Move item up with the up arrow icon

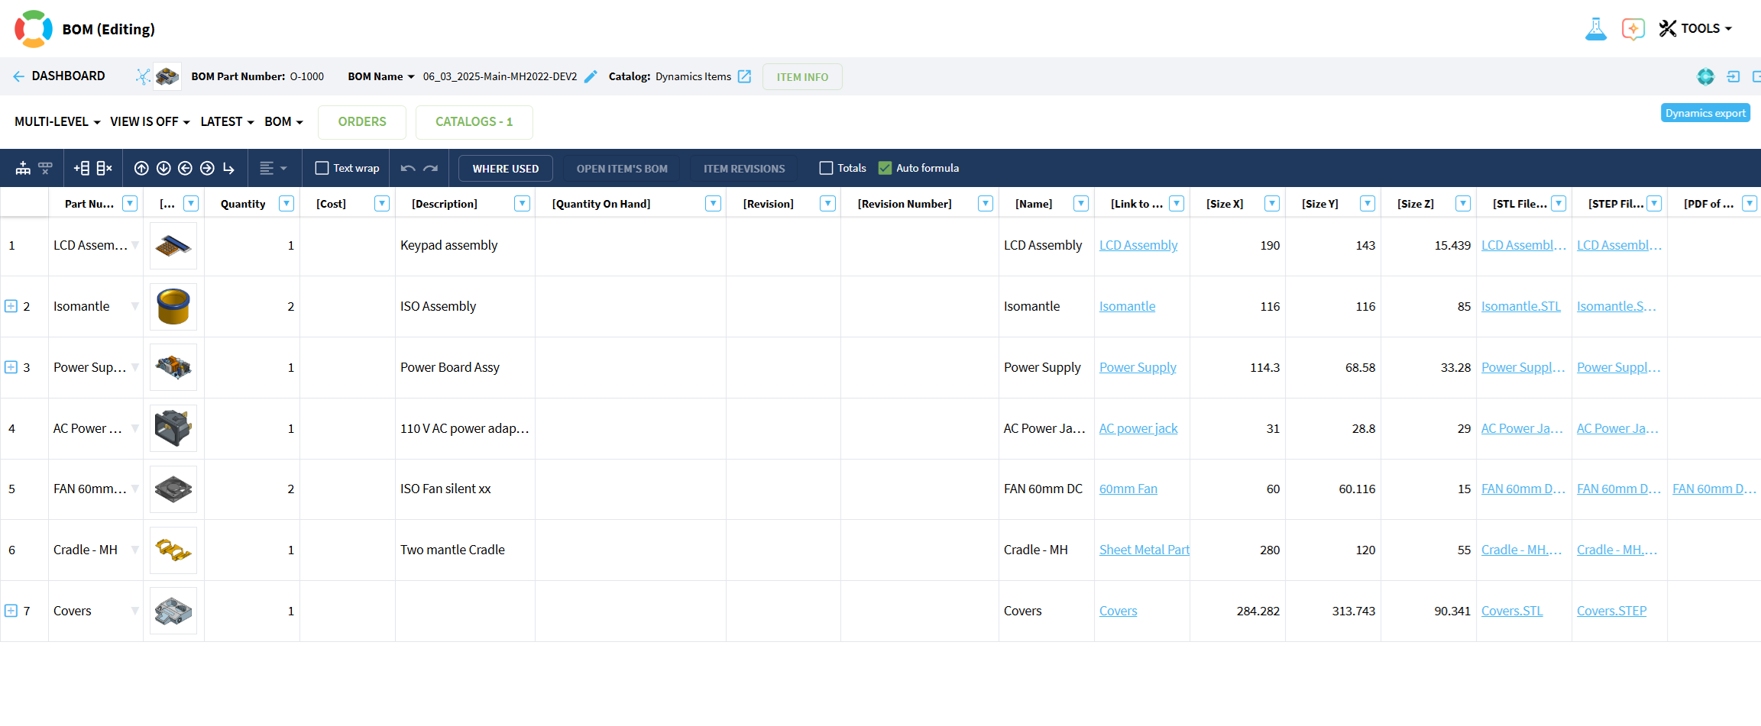[141, 169]
